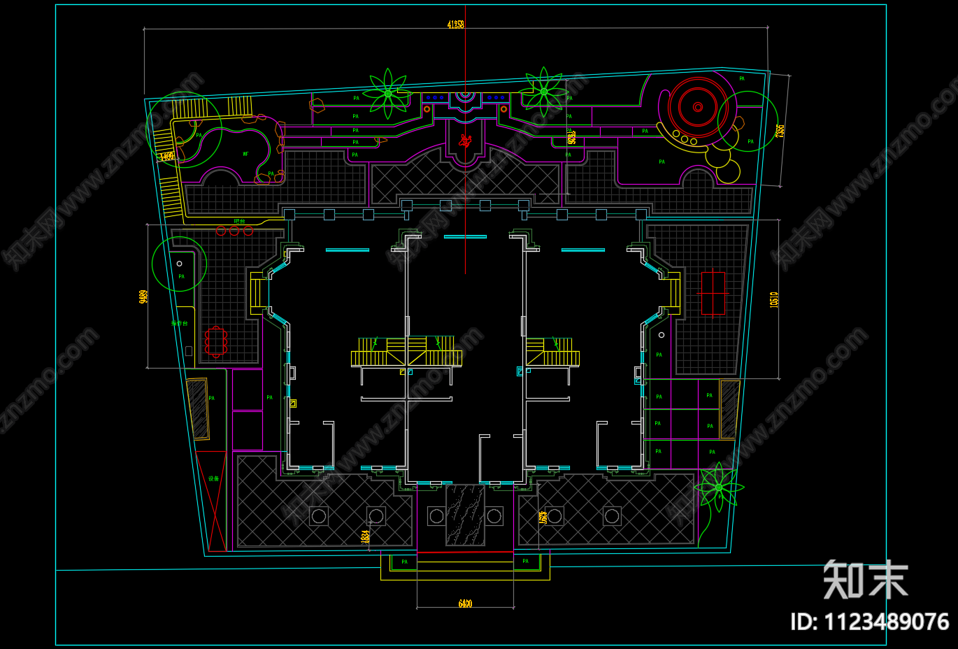Select the 设备 equipment label
Image resolution: width=958 pixels, height=649 pixels.
pos(213,478)
